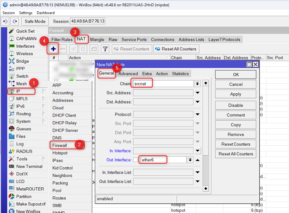Click the blue plus add rule icon
289x213 pixels.
tap(53, 49)
